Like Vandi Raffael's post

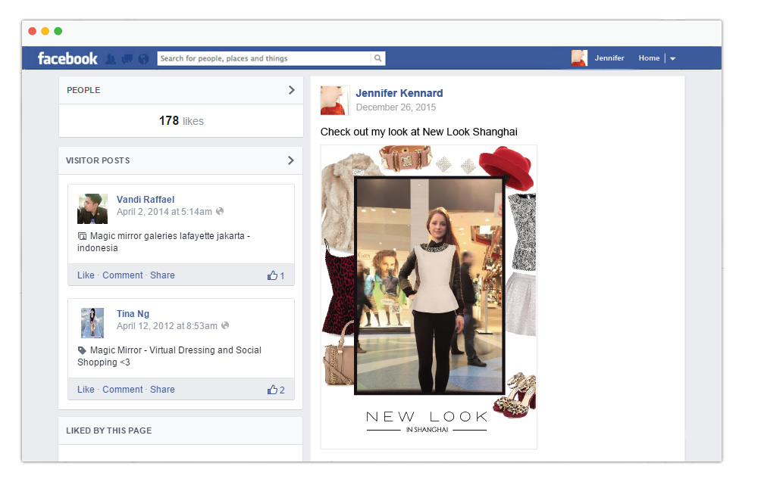click(86, 275)
